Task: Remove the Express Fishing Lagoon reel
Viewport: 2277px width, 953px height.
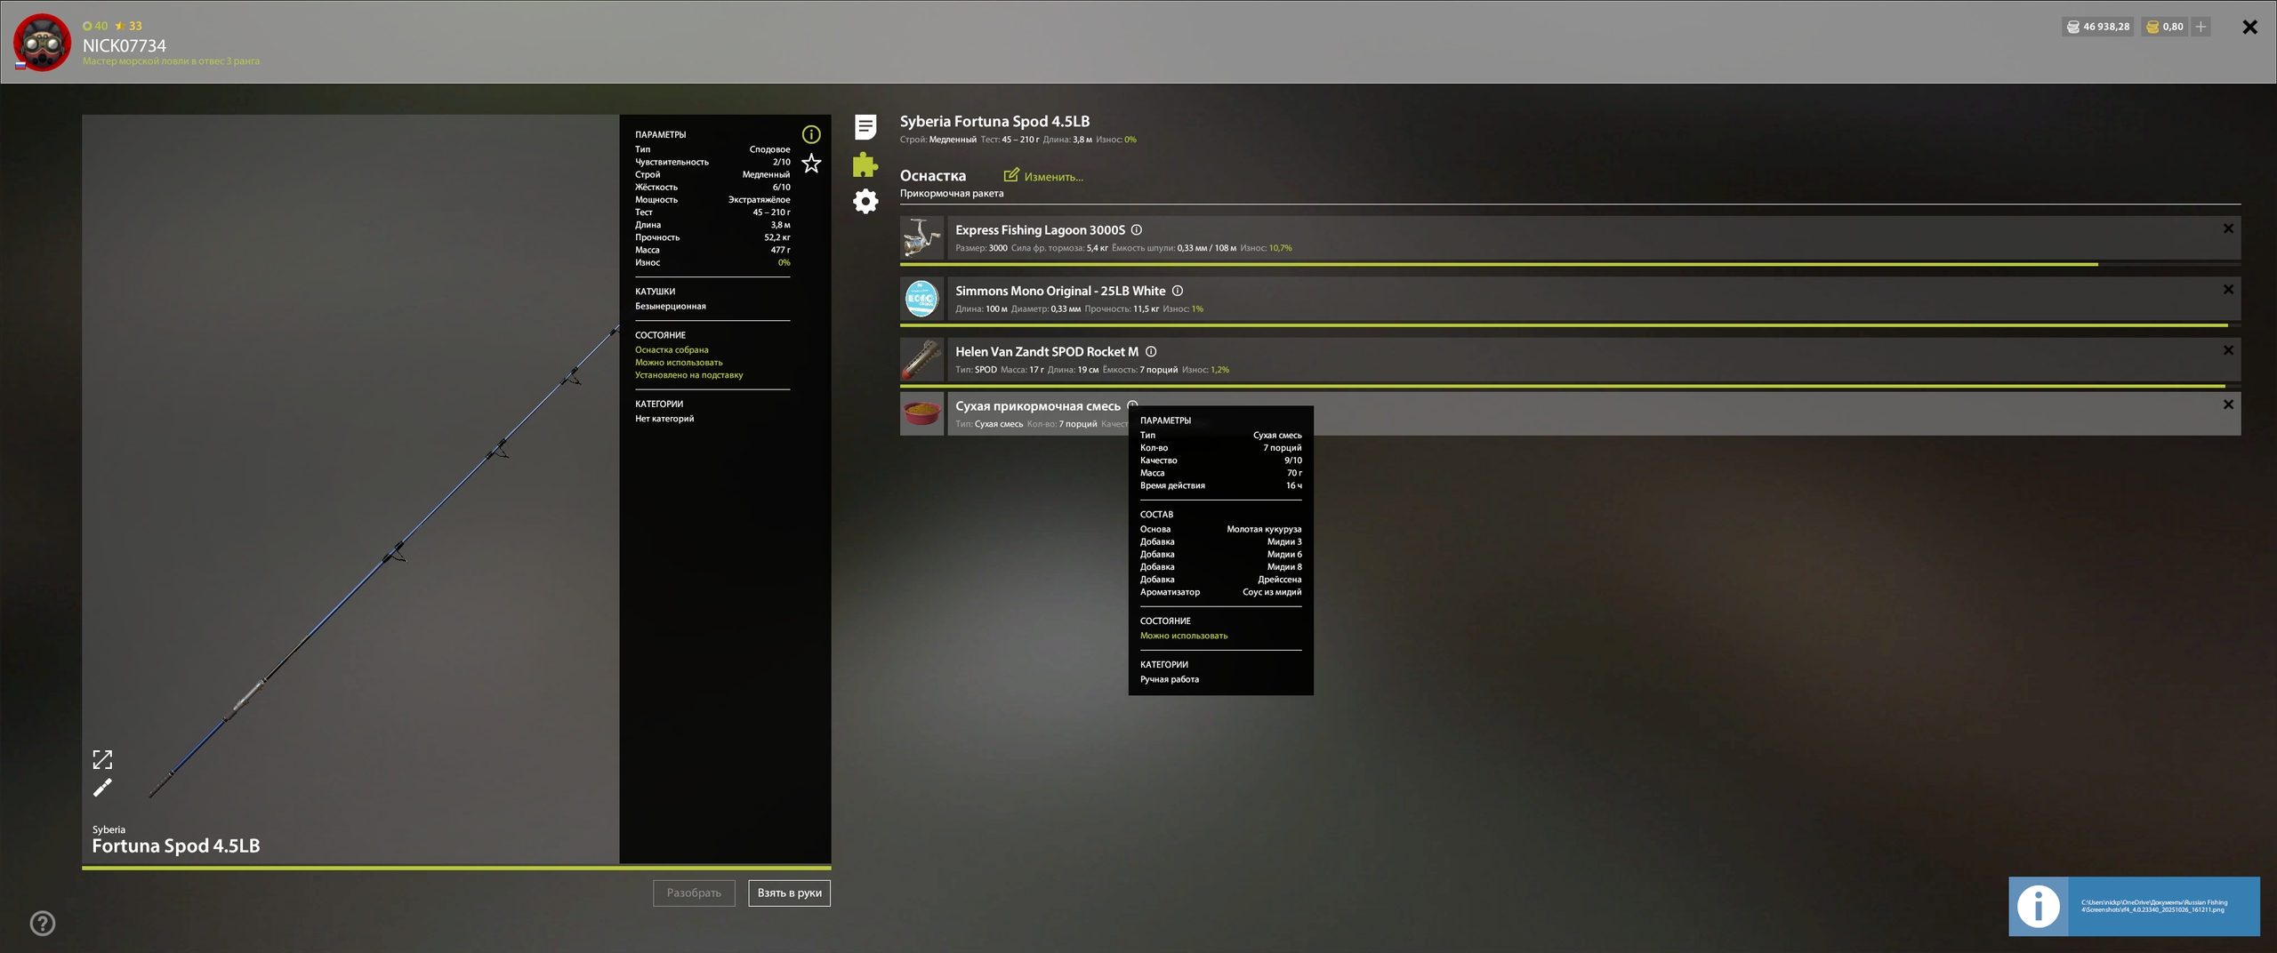Action: (2227, 229)
